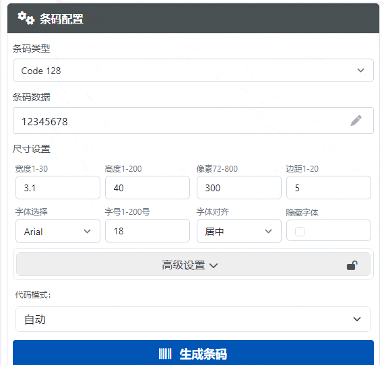Screen dimensions: 384x365
Task: Expand the 高级设置 section
Action: pos(193,265)
